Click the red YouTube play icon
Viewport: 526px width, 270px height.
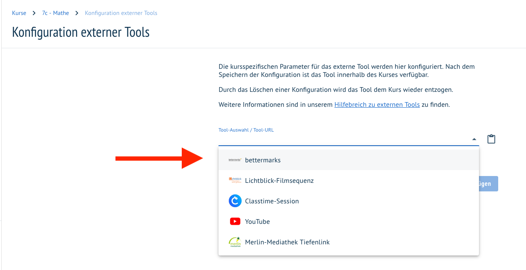235,221
